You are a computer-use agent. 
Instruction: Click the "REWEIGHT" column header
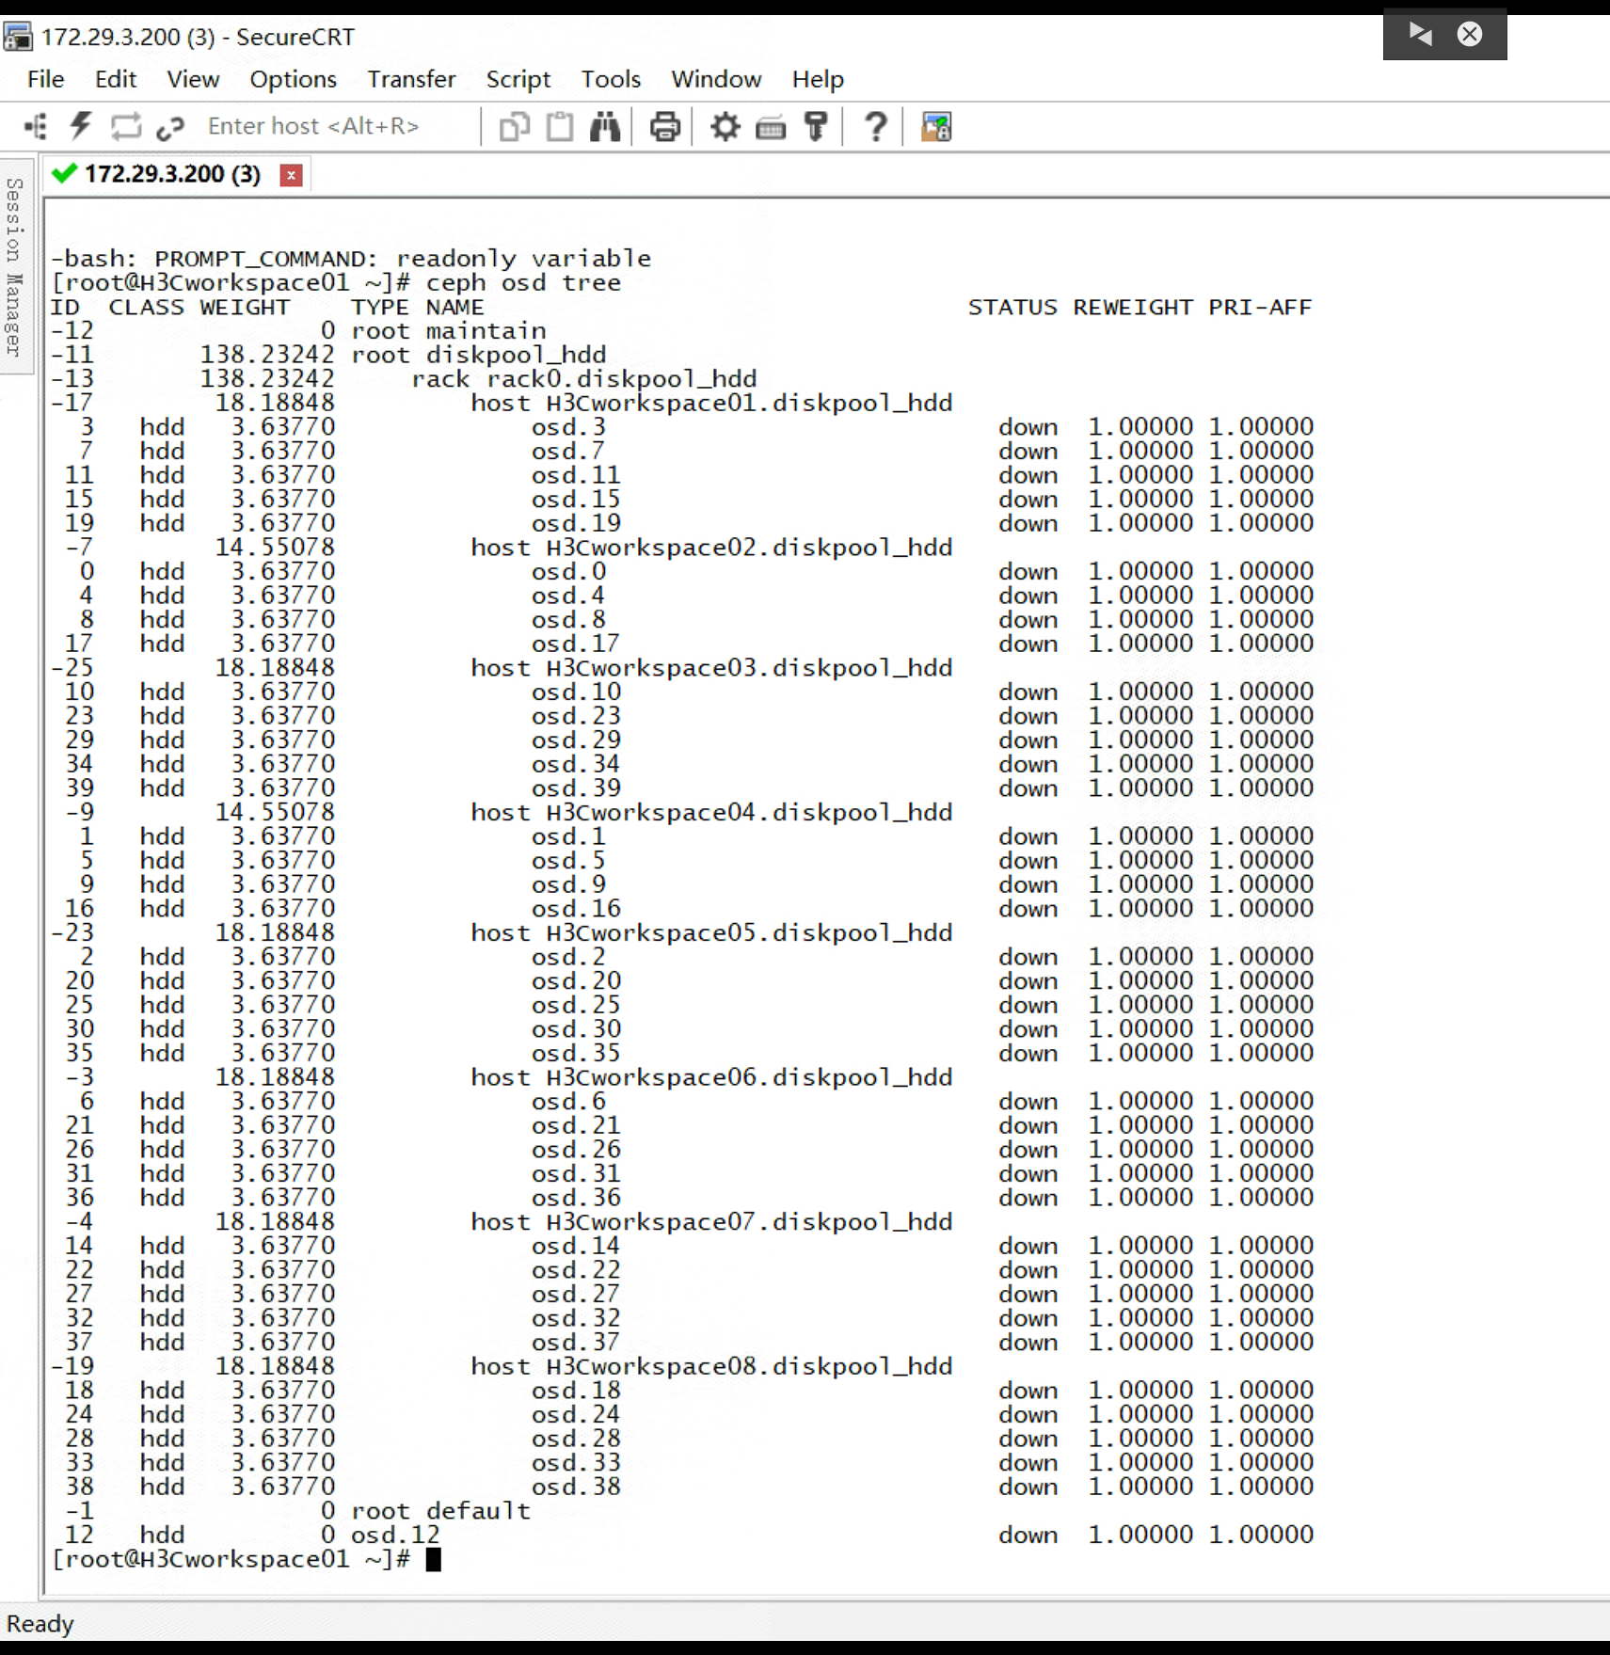(x=1133, y=308)
